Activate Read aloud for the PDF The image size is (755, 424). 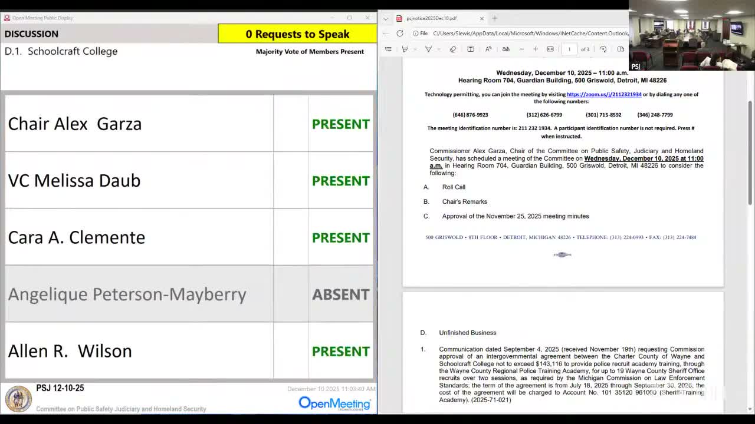[x=488, y=49]
